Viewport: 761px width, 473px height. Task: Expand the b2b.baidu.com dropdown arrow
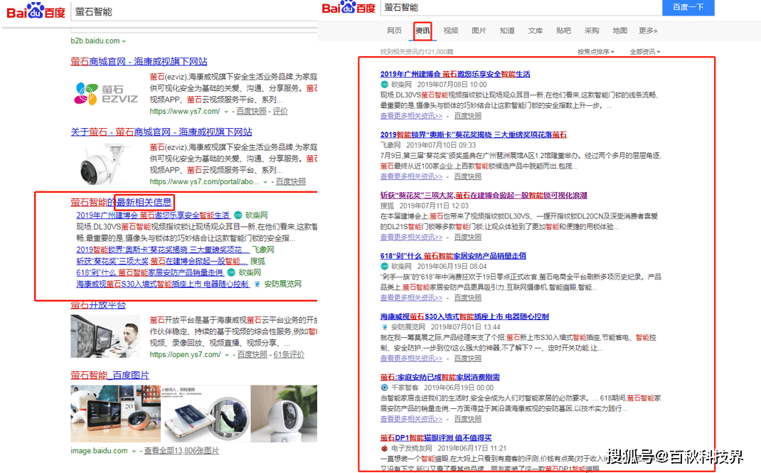pos(124,42)
